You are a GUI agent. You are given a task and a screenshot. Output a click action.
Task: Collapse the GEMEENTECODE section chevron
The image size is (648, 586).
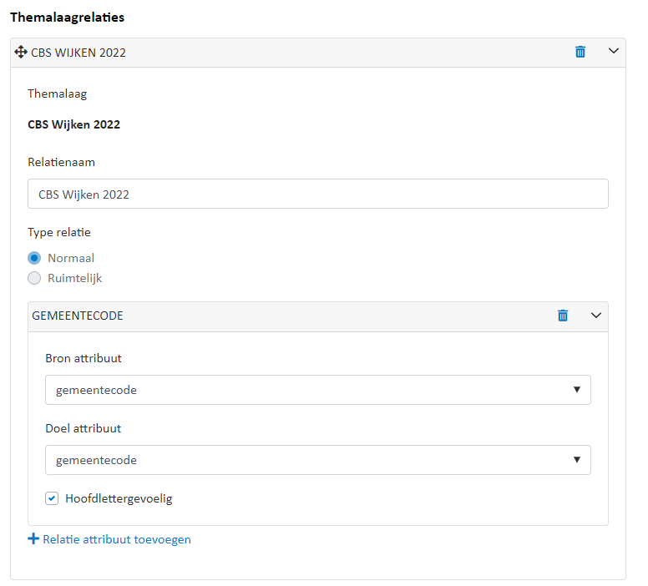pos(596,316)
